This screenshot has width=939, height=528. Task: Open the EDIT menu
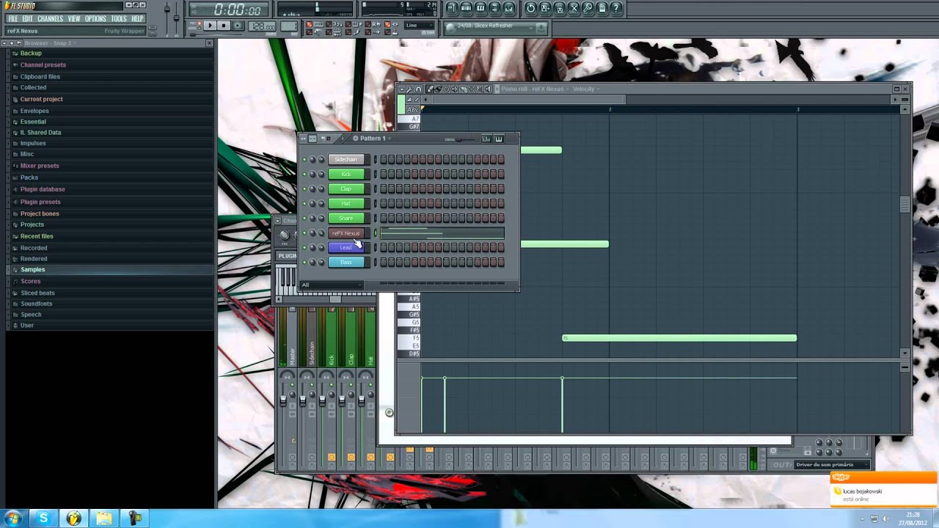click(27, 18)
